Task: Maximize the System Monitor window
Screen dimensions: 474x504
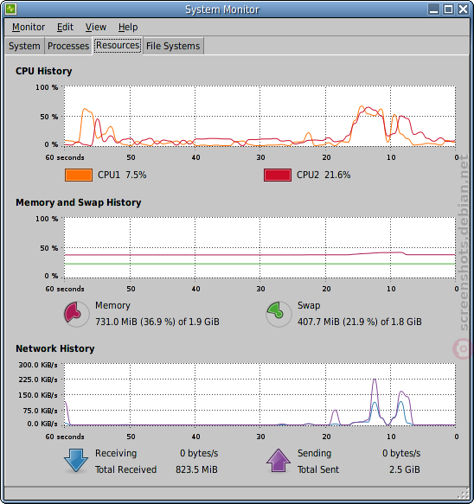Action: coord(448,9)
